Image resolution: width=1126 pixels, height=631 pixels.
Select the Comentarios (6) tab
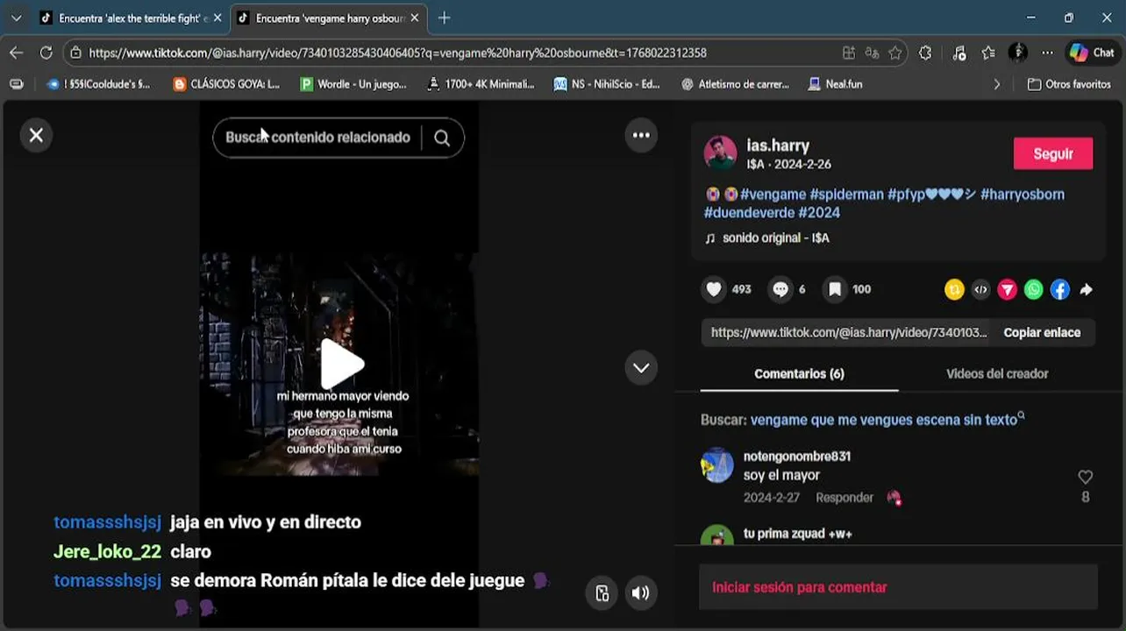[x=799, y=374]
